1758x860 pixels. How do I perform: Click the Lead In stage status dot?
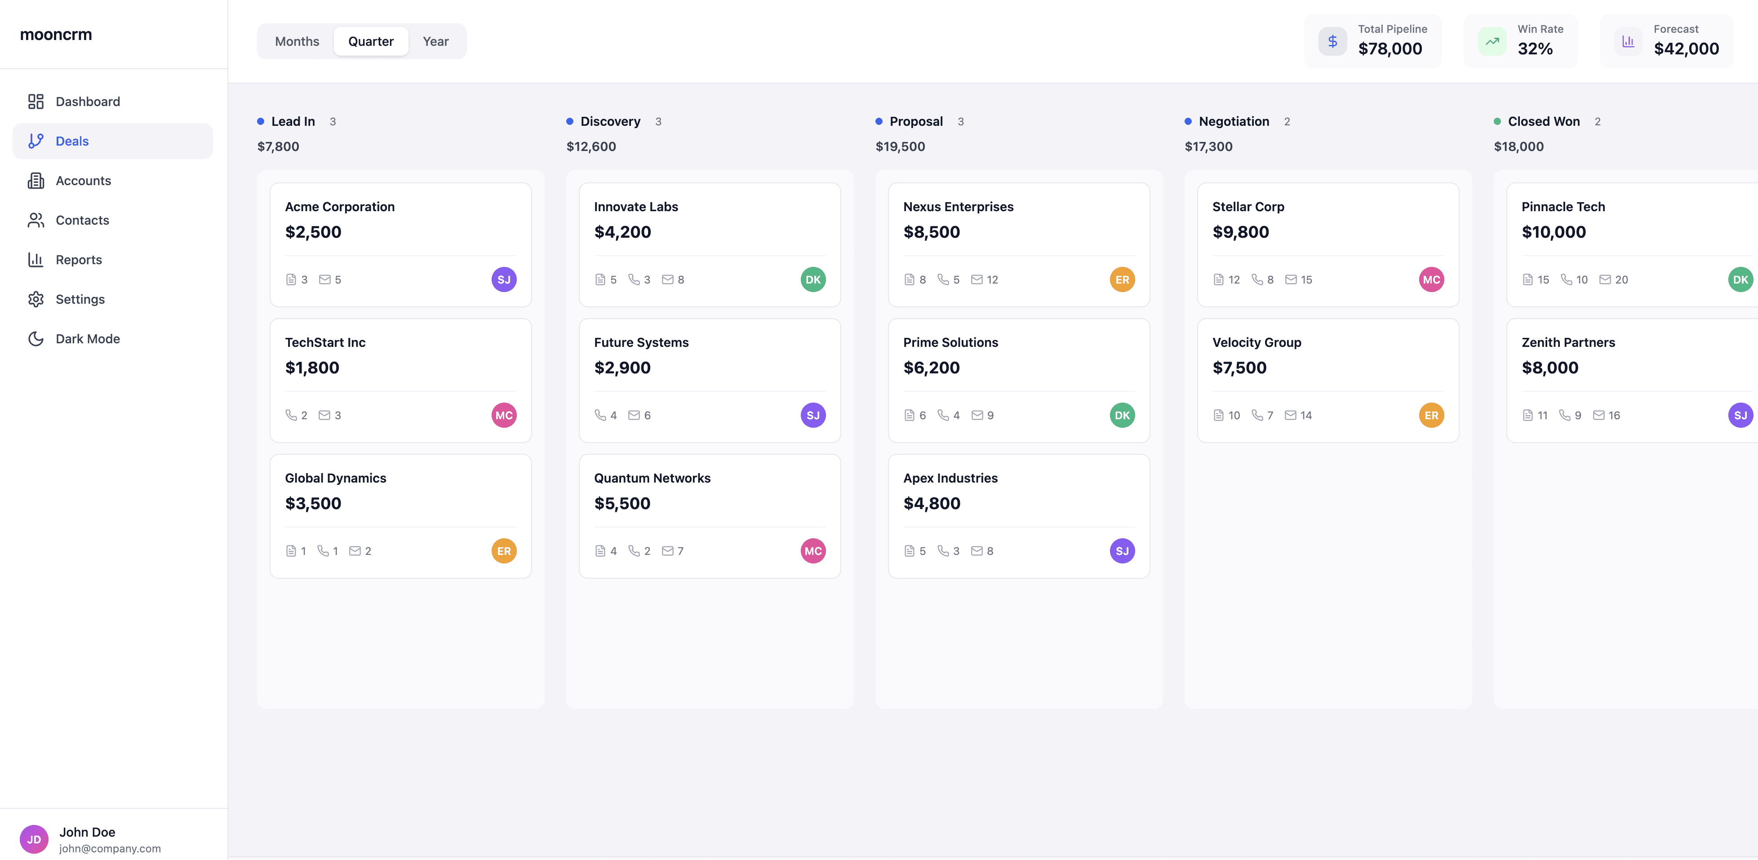(260, 121)
